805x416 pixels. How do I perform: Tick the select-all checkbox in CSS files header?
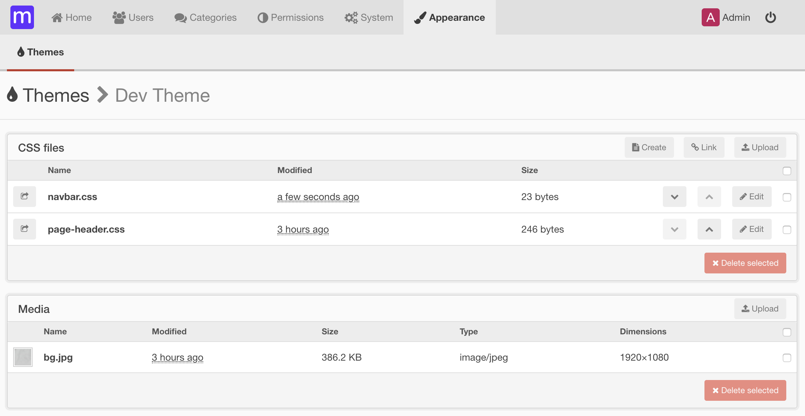787,171
